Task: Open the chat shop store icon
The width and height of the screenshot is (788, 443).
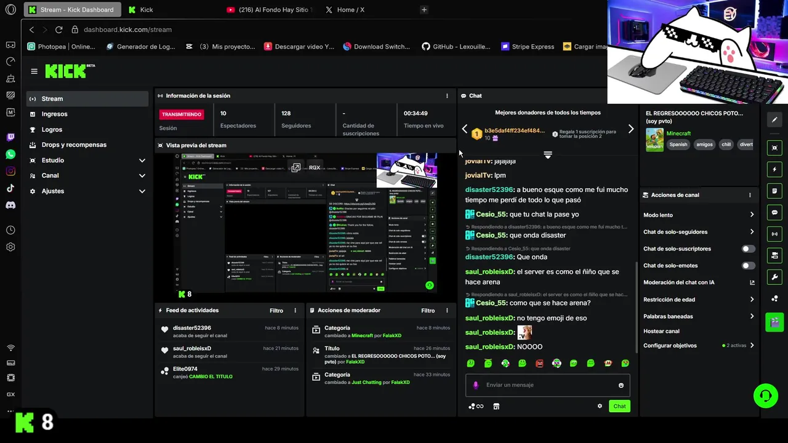Action: pos(496,406)
